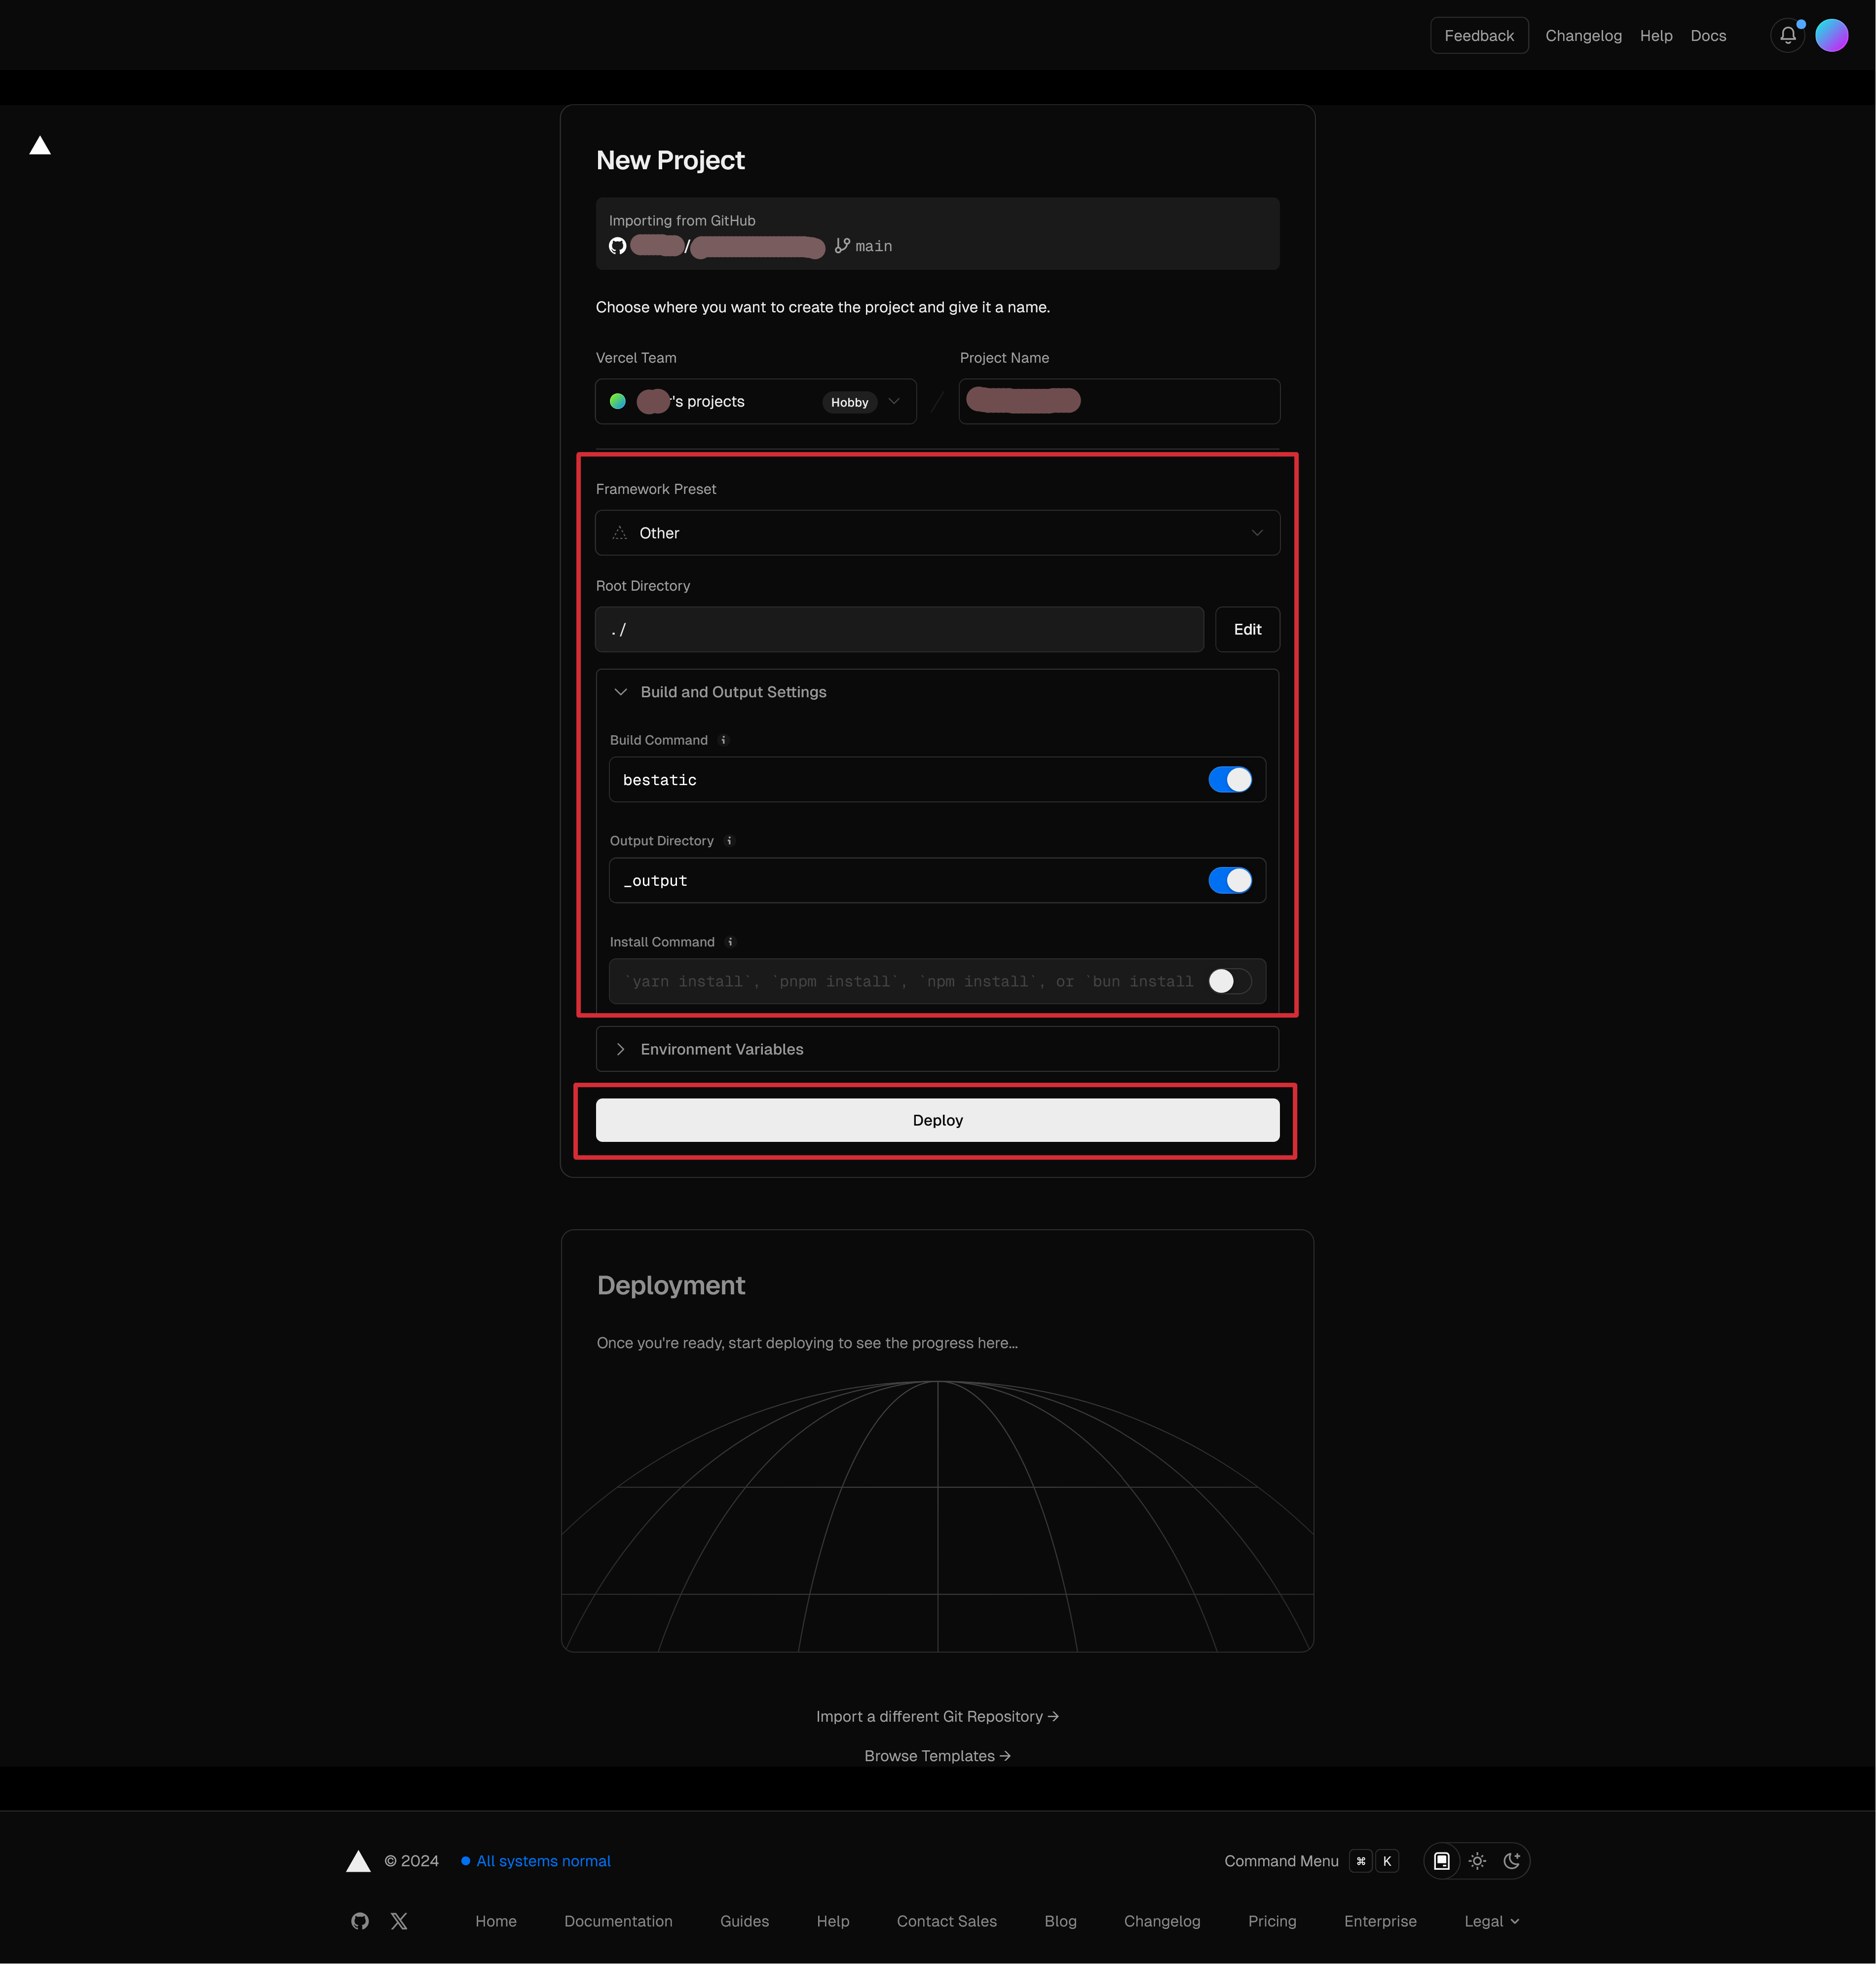Open Changelog in the top navigation
The width and height of the screenshot is (1876, 1964).
1583,36
